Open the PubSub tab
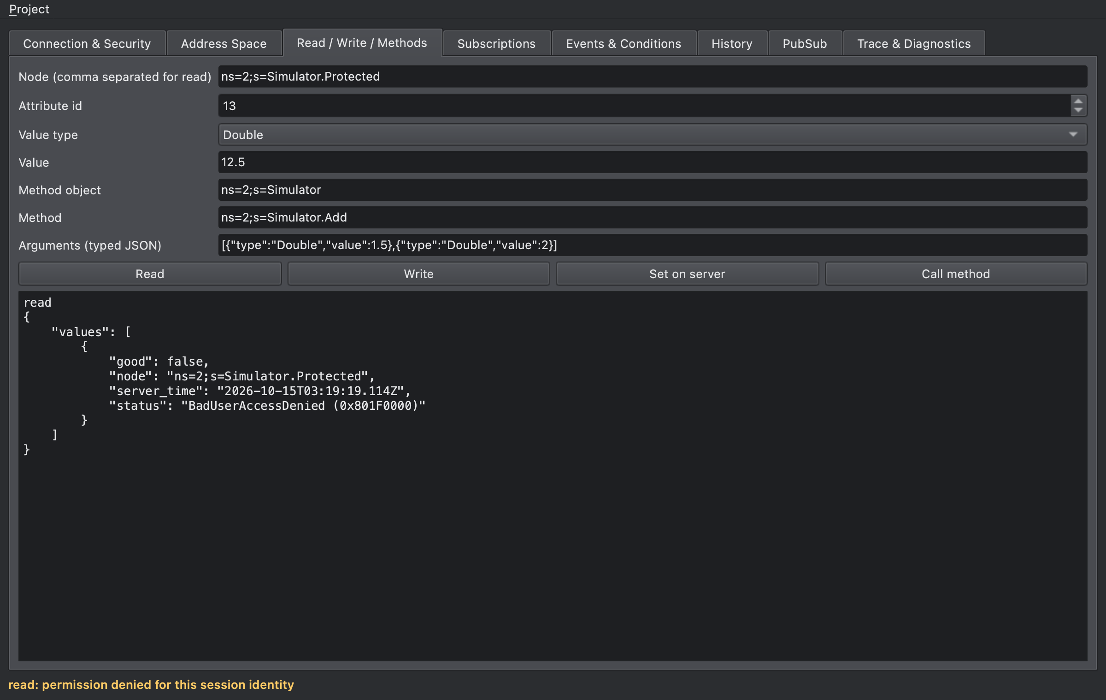The width and height of the screenshot is (1106, 700). tap(805, 44)
